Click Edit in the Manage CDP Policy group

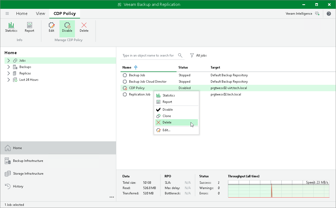(x=51, y=27)
